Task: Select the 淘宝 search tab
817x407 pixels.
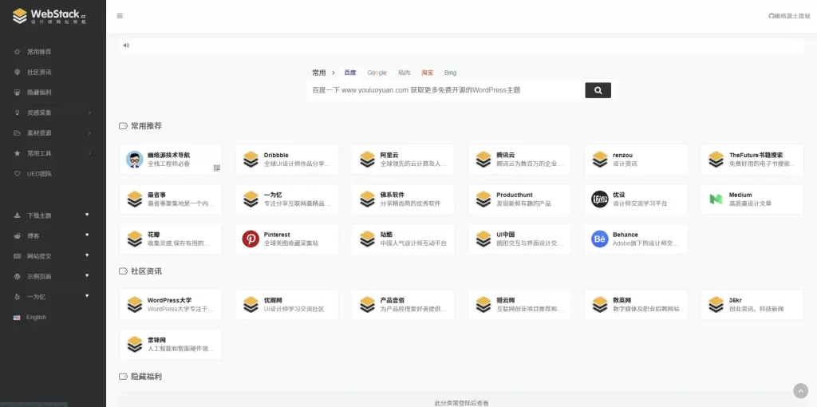Action: coord(428,73)
